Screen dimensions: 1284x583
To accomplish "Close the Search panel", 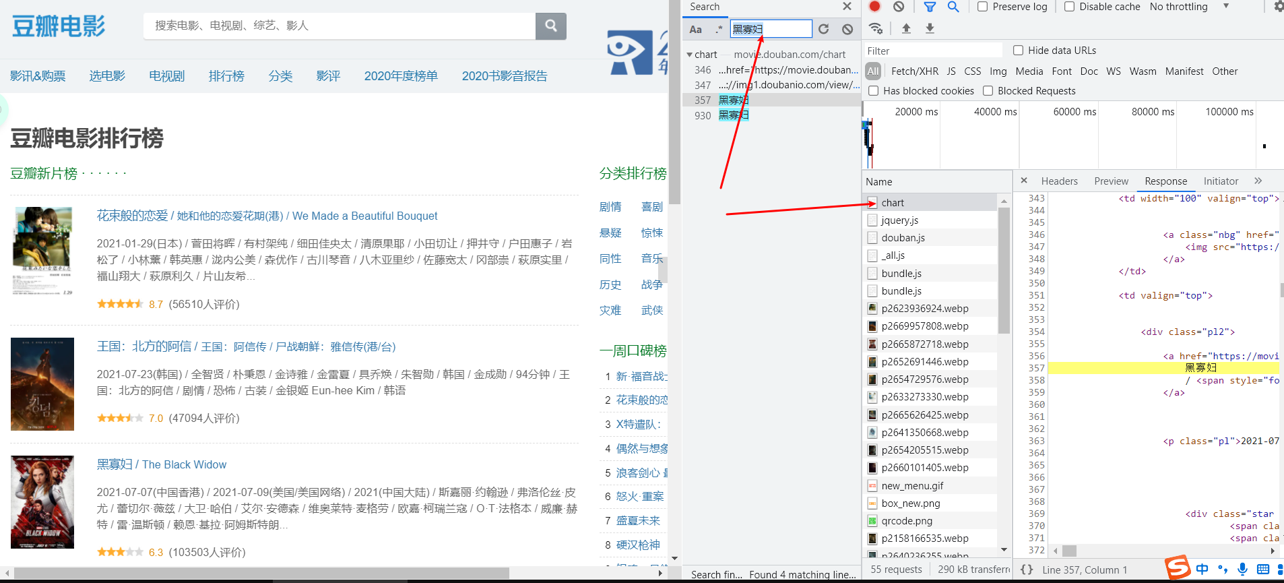I will point(847,7).
